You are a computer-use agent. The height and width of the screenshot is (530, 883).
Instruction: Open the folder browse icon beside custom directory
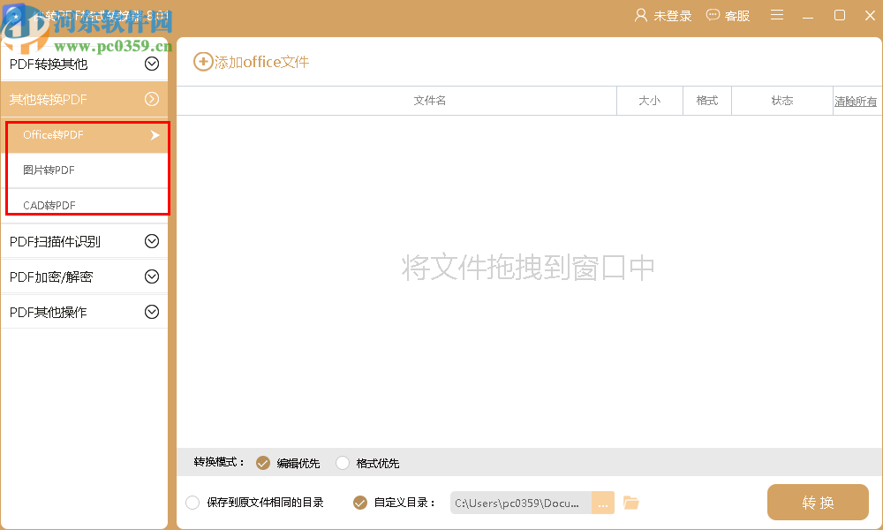click(x=630, y=502)
